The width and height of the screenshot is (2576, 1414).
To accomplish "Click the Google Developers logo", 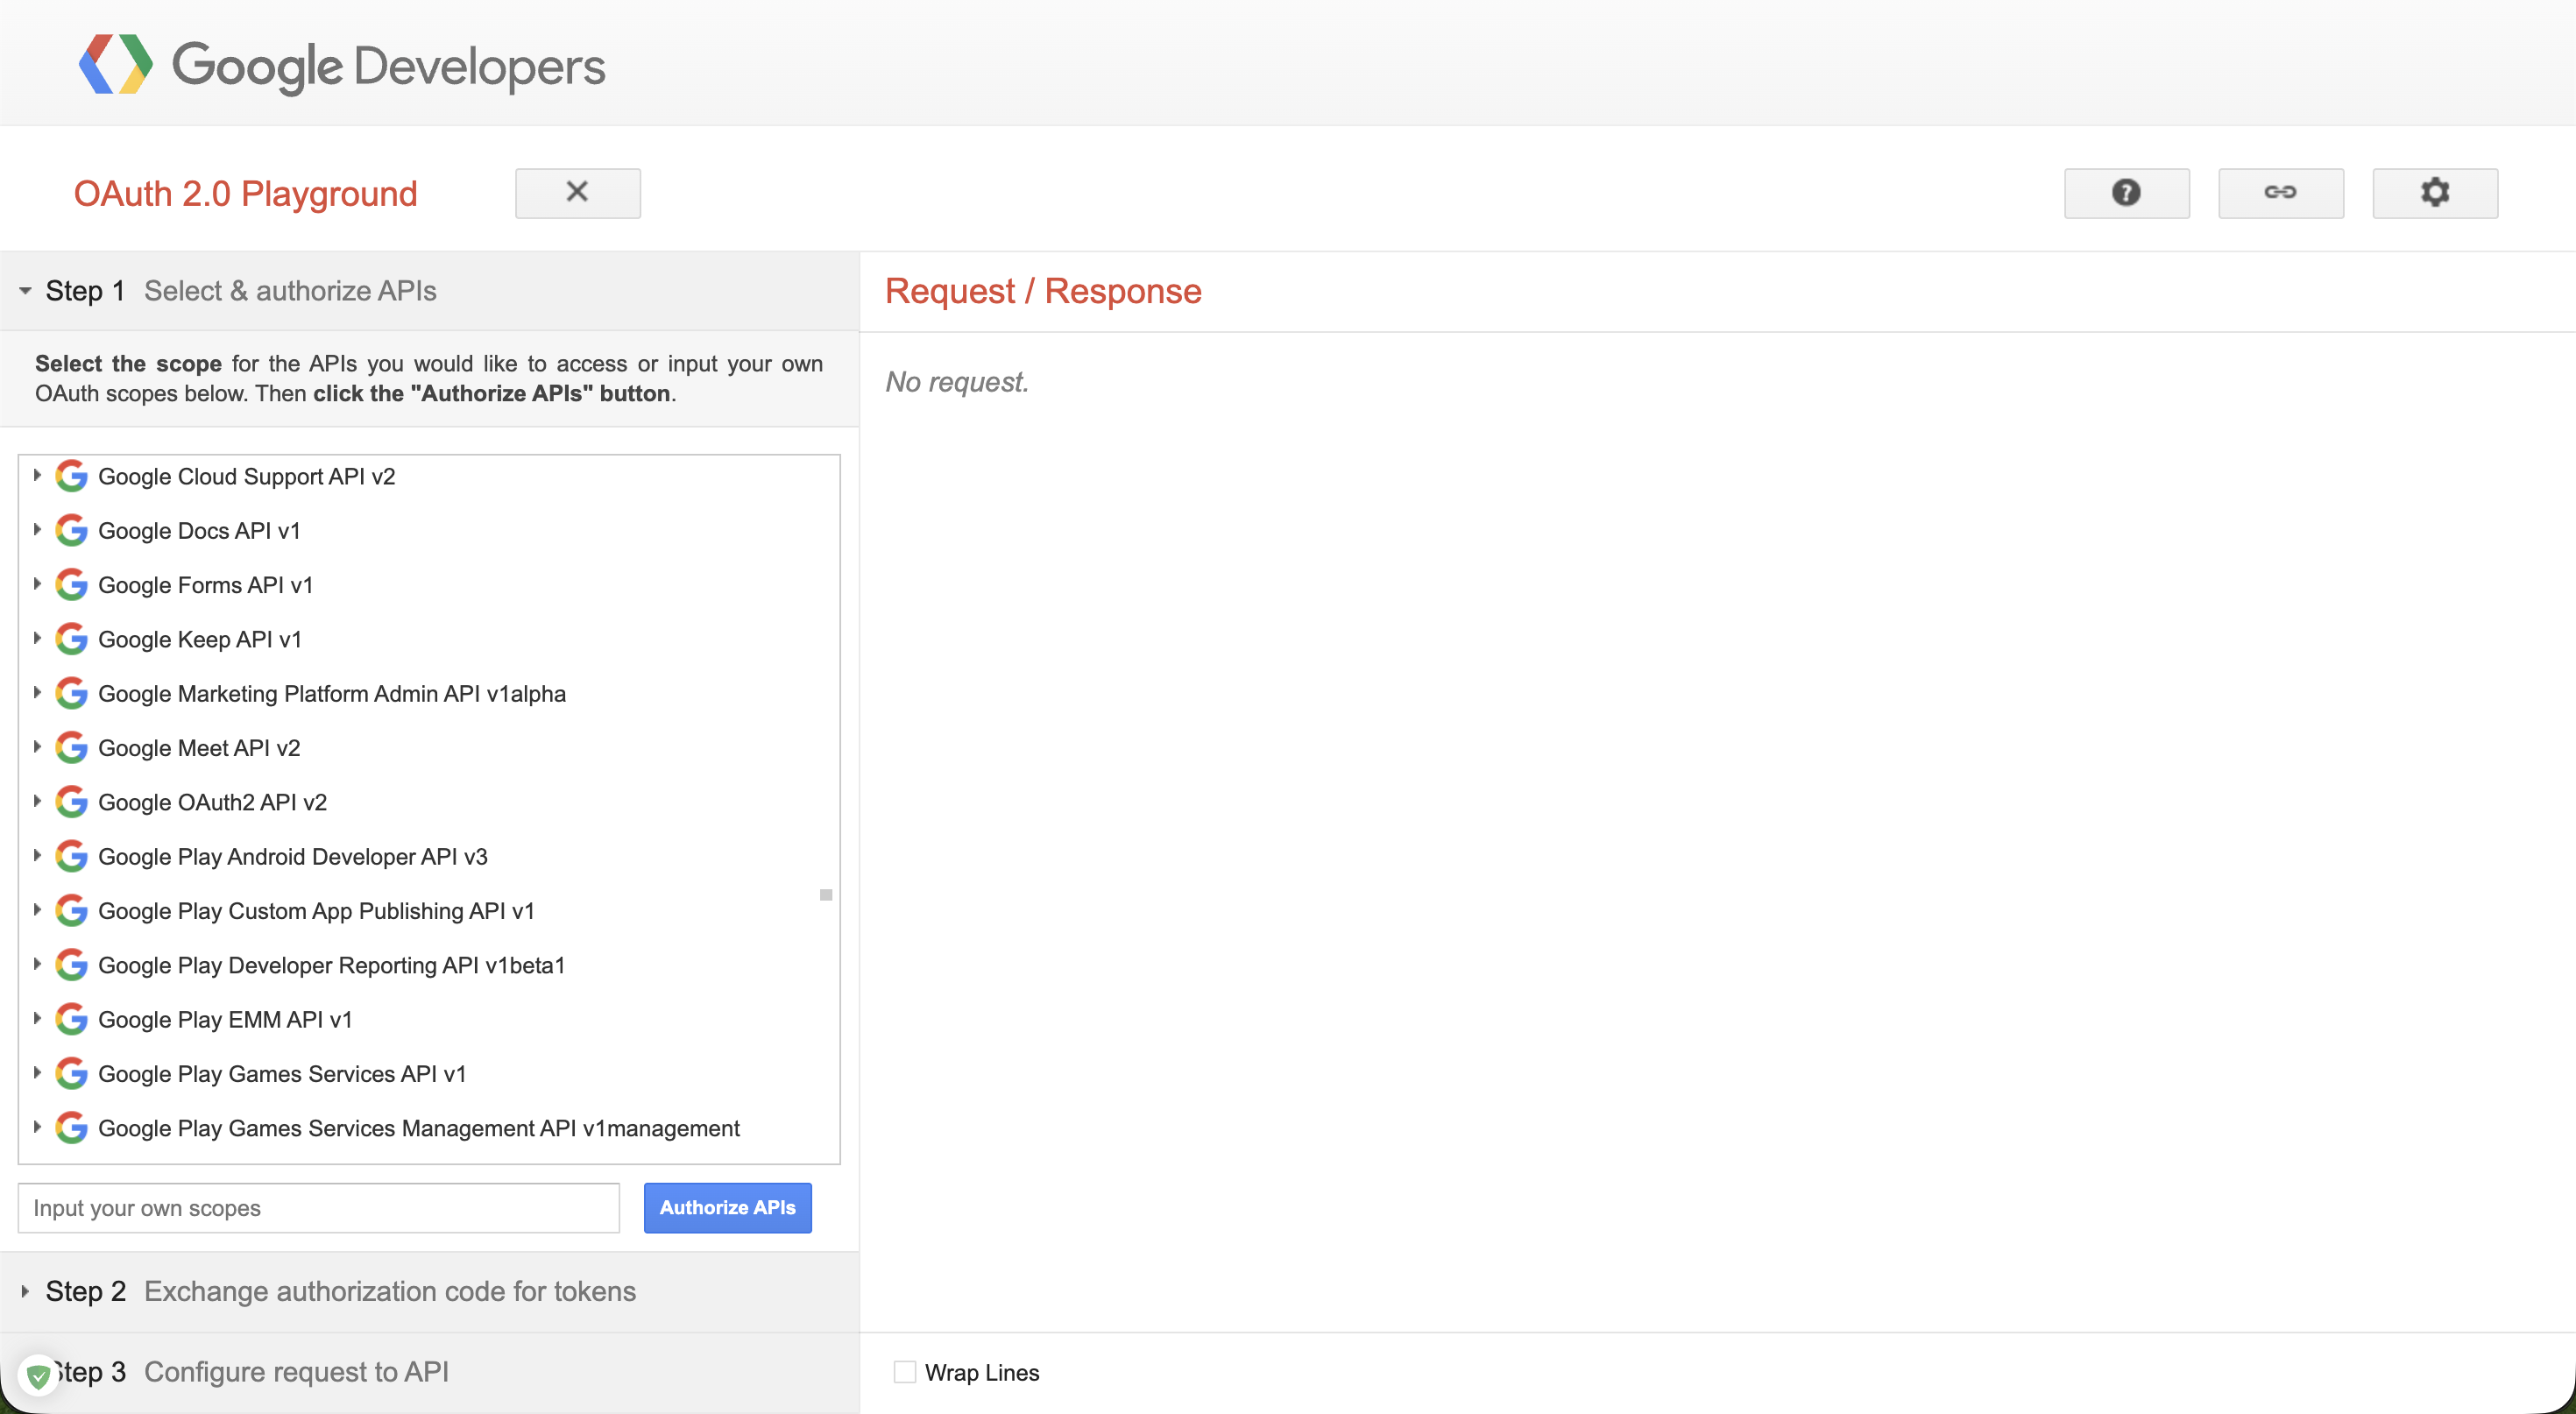I will coord(341,64).
